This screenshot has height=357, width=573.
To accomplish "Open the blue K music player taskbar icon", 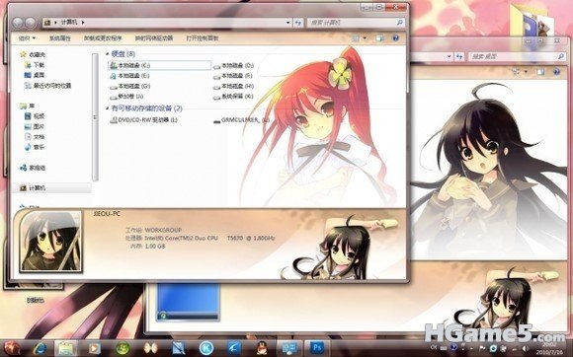I will pyautogui.click(x=206, y=348).
